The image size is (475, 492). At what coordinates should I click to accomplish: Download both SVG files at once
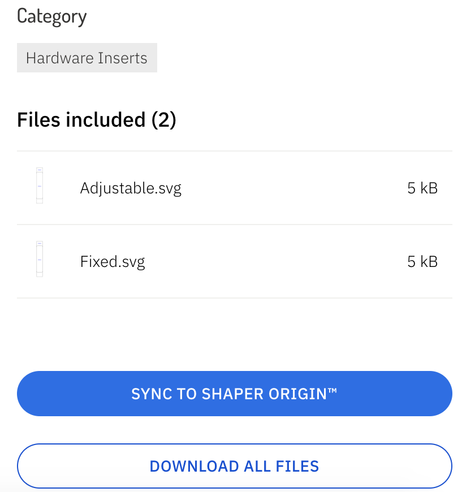click(x=234, y=465)
